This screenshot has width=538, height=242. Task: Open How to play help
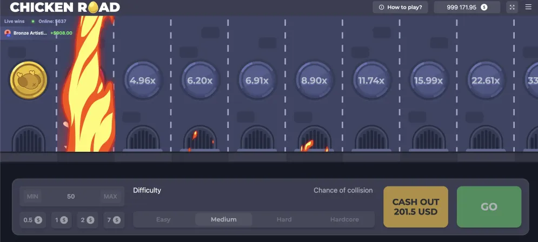coord(400,7)
